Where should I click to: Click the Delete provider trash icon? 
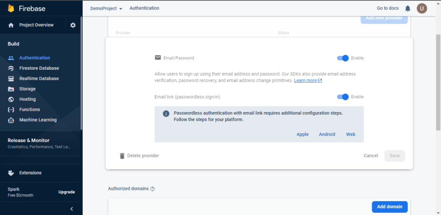click(x=122, y=156)
